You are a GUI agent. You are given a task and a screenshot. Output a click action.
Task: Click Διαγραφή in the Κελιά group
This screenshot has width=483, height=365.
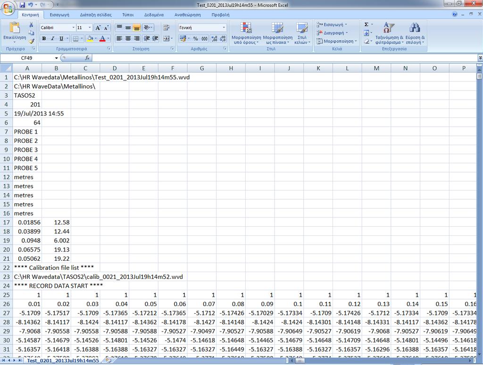[x=333, y=33]
